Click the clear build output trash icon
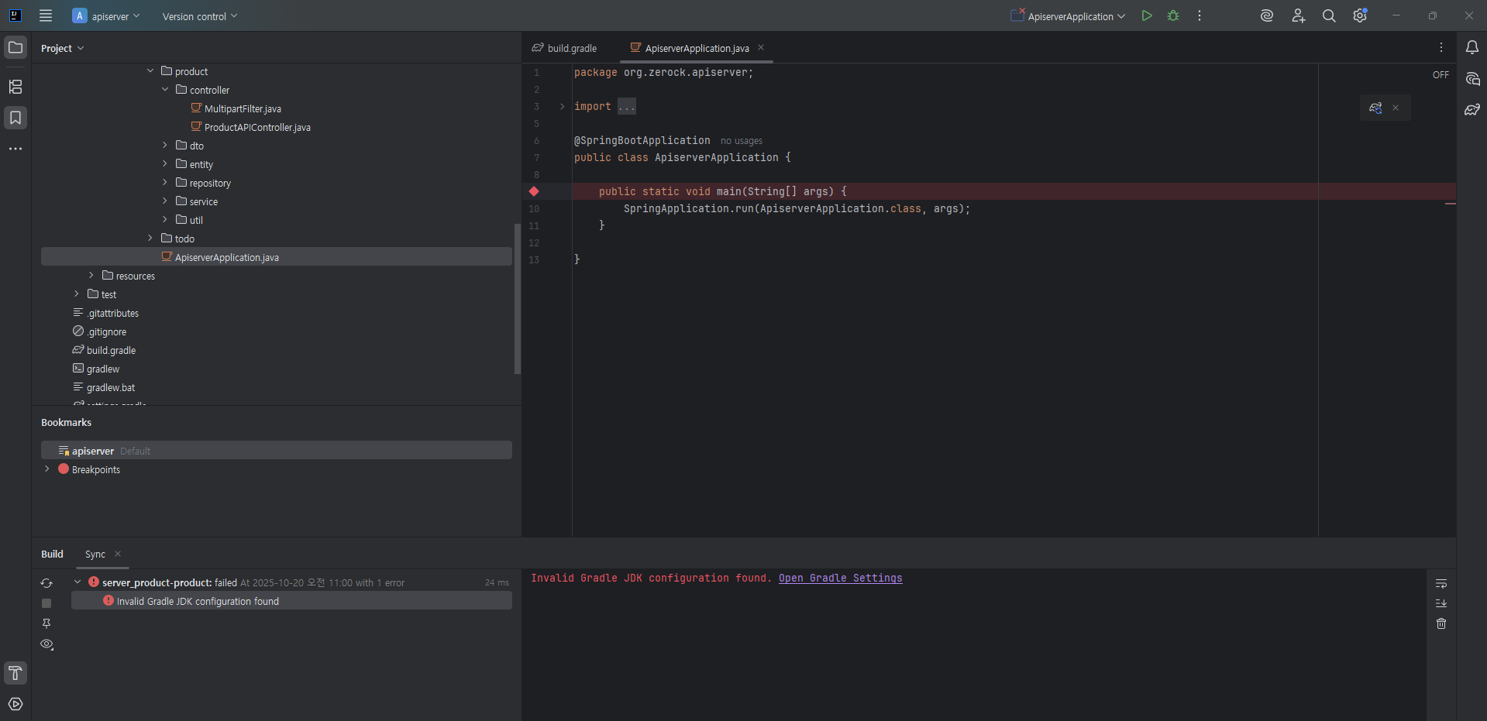 (x=1441, y=623)
